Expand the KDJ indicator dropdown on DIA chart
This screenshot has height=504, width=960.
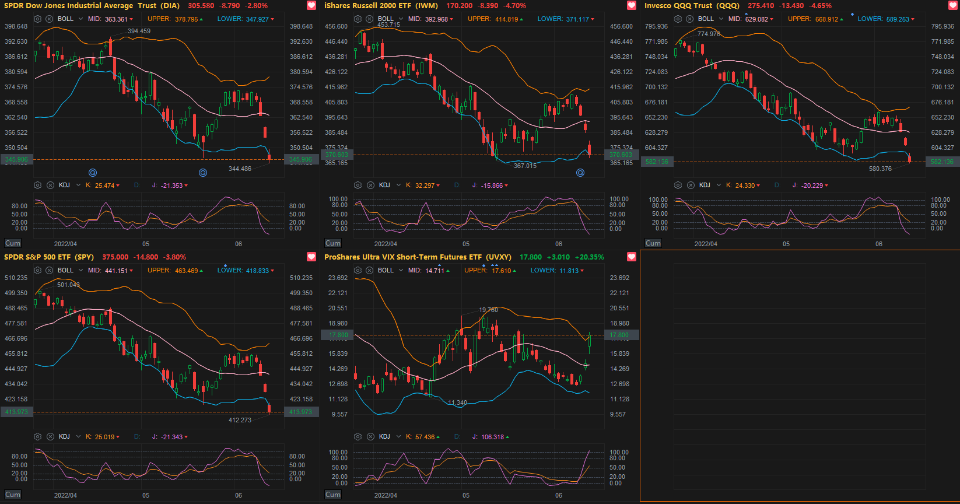point(78,185)
